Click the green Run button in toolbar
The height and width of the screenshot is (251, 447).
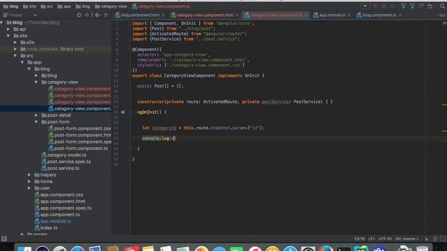375,6
